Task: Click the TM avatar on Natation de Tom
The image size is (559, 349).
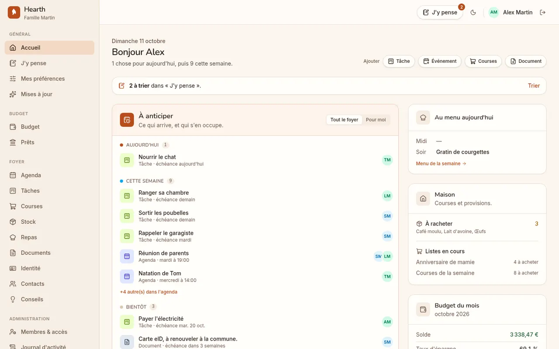Action: (x=387, y=277)
